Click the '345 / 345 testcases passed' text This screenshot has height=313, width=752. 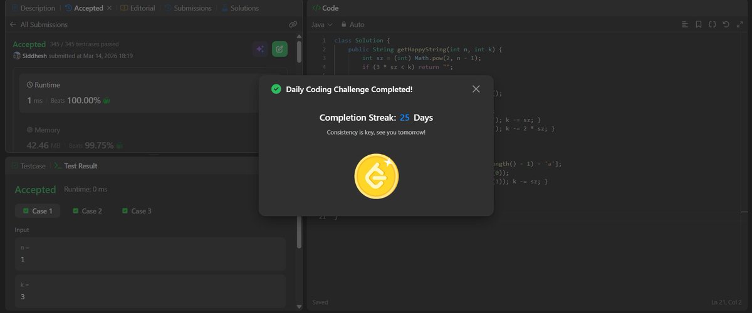84,44
